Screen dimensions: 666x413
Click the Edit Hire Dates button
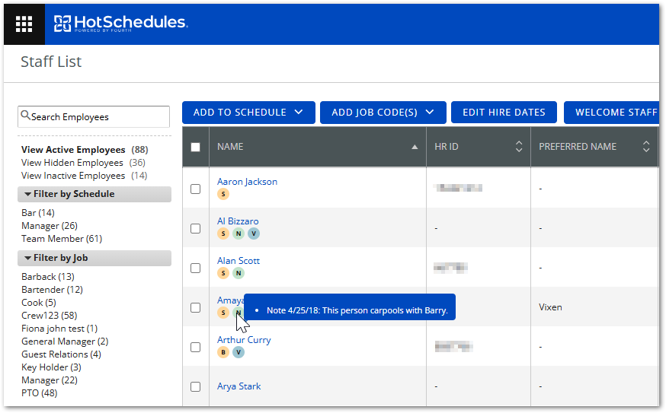click(x=504, y=113)
